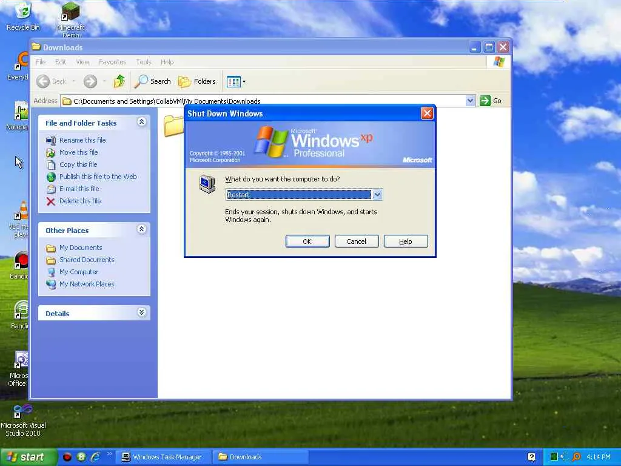Open the View menu in Downloads window
This screenshot has width=621, height=466.
point(82,62)
